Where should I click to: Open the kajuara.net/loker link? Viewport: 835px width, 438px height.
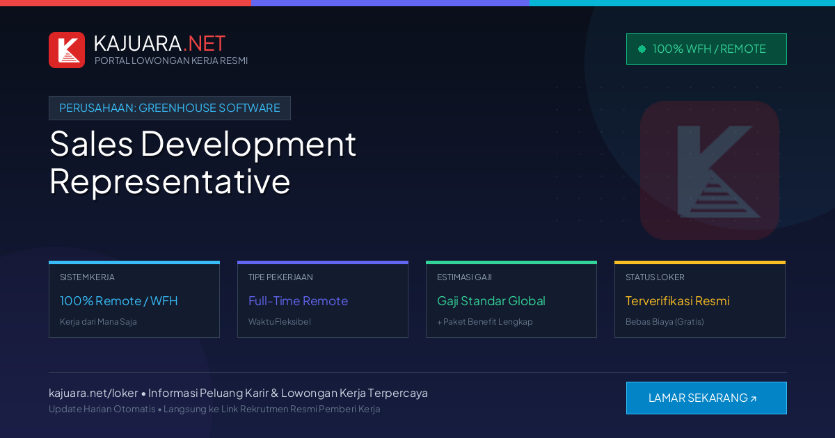click(93, 393)
